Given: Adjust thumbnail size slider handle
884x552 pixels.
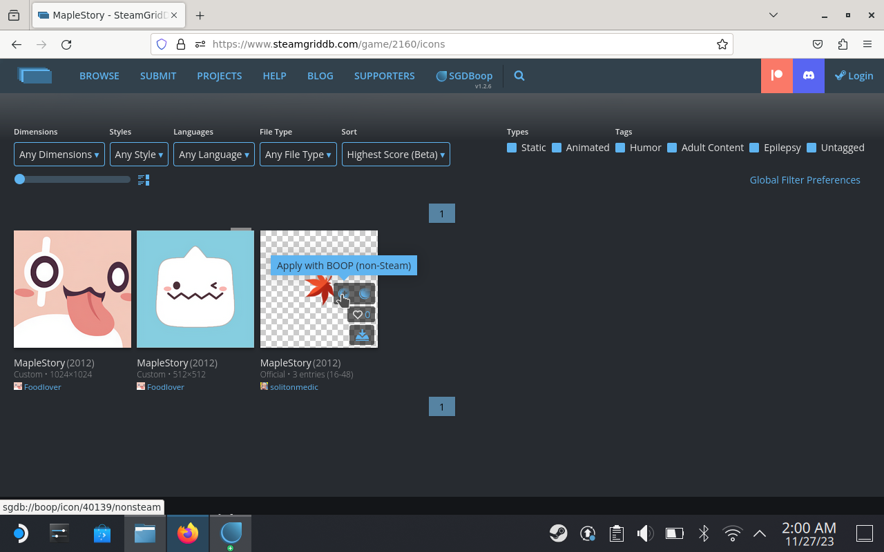Looking at the screenshot, I should (x=20, y=179).
